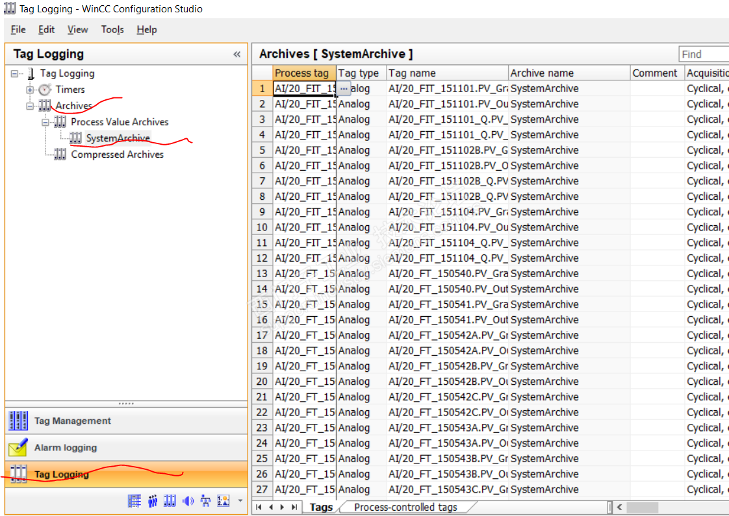This screenshot has height=516, width=729.
Task: Open the Horn speaker icon
Action: 188,500
